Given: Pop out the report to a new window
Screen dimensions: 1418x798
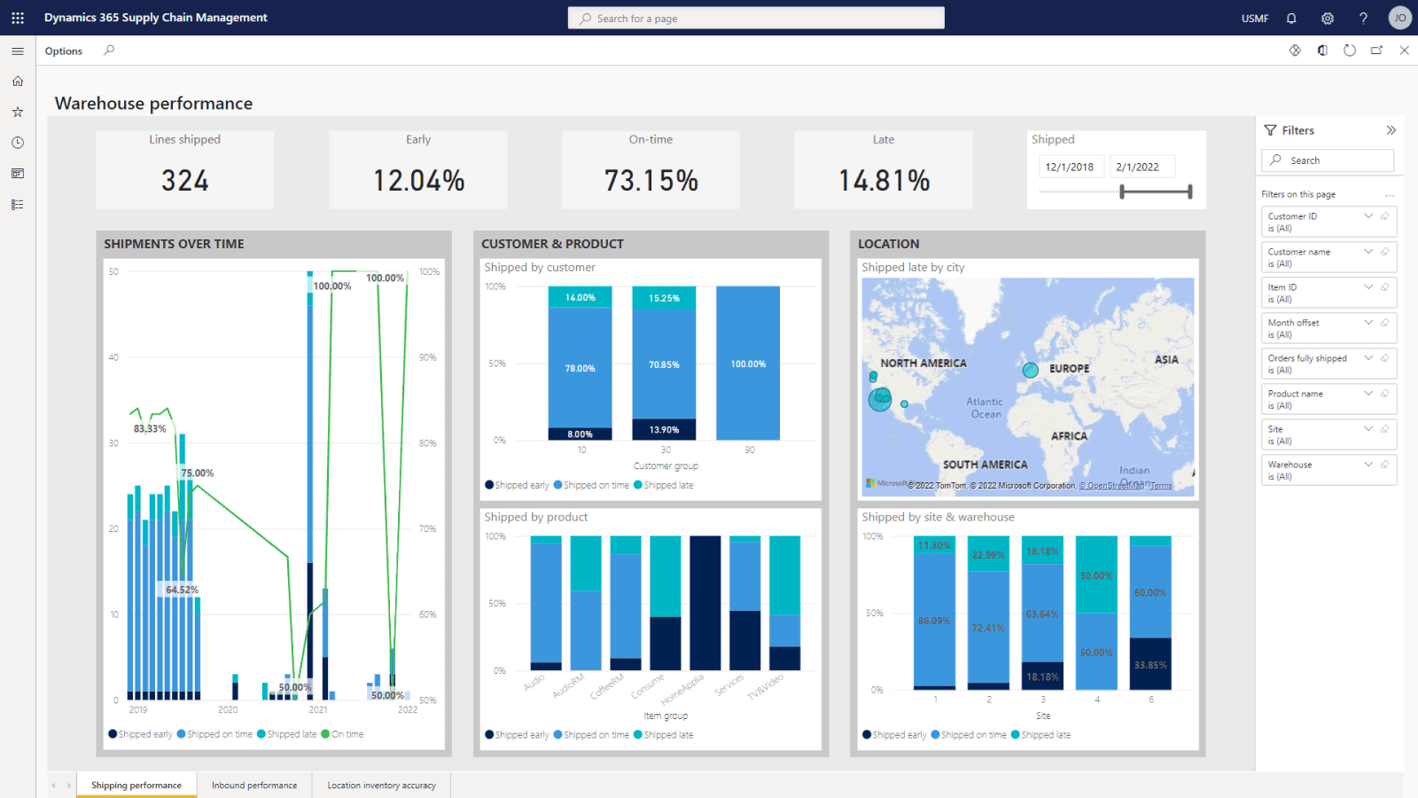Looking at the screenshot, I should pyautogui.click(x=1376, y=51).
